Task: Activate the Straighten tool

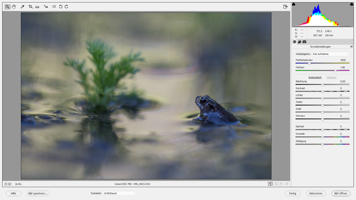Action: [37, 7]
